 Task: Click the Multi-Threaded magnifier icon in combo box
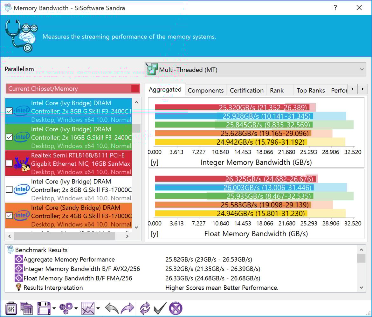pos(151,69)
